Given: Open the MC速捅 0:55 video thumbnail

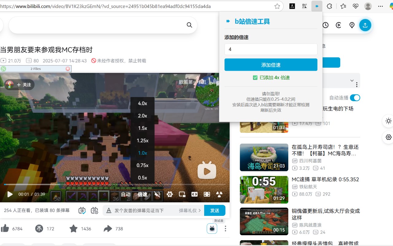Looking at the screenshot, I should 264,190.
